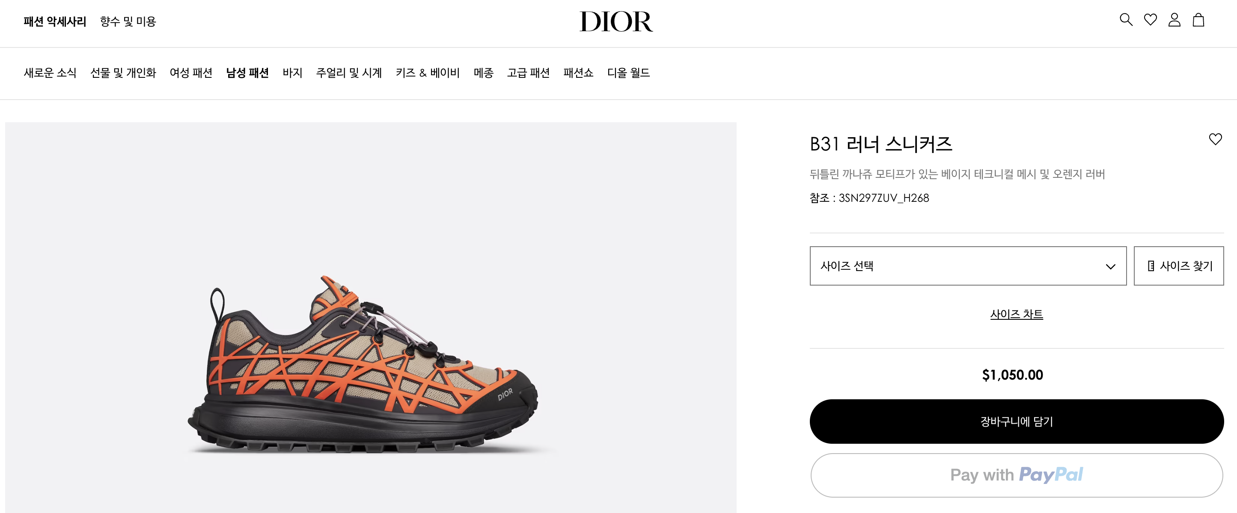Image resolution: width=1237 pixels, height=513 pixels.
Task: Select the 패션 악세사리 tab
Action: tap(55, 21)
